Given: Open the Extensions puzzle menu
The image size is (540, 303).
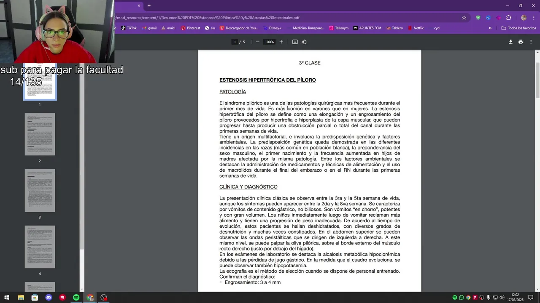Looking at the screenshot, I should tap(508, 18).
